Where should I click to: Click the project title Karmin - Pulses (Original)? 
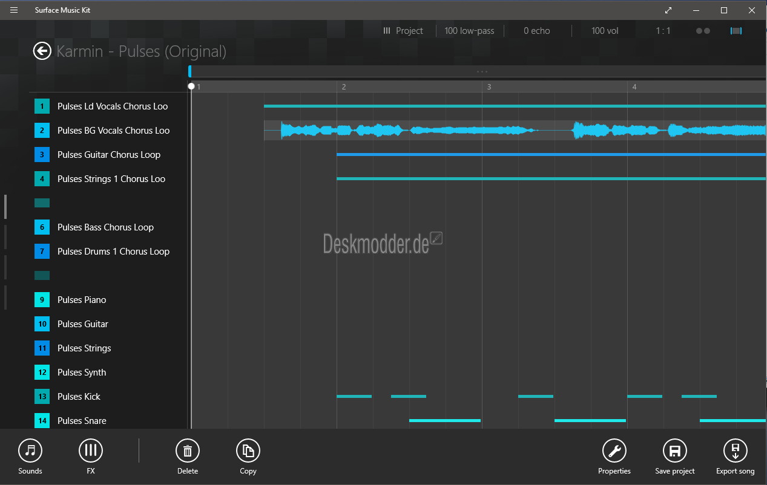tap(141, 51)
